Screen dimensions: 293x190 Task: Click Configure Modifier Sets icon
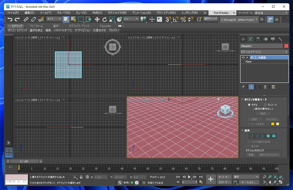pos(273,87)
